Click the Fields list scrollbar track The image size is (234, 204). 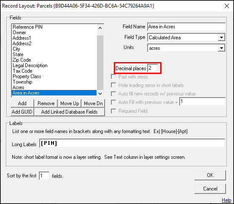100,63
